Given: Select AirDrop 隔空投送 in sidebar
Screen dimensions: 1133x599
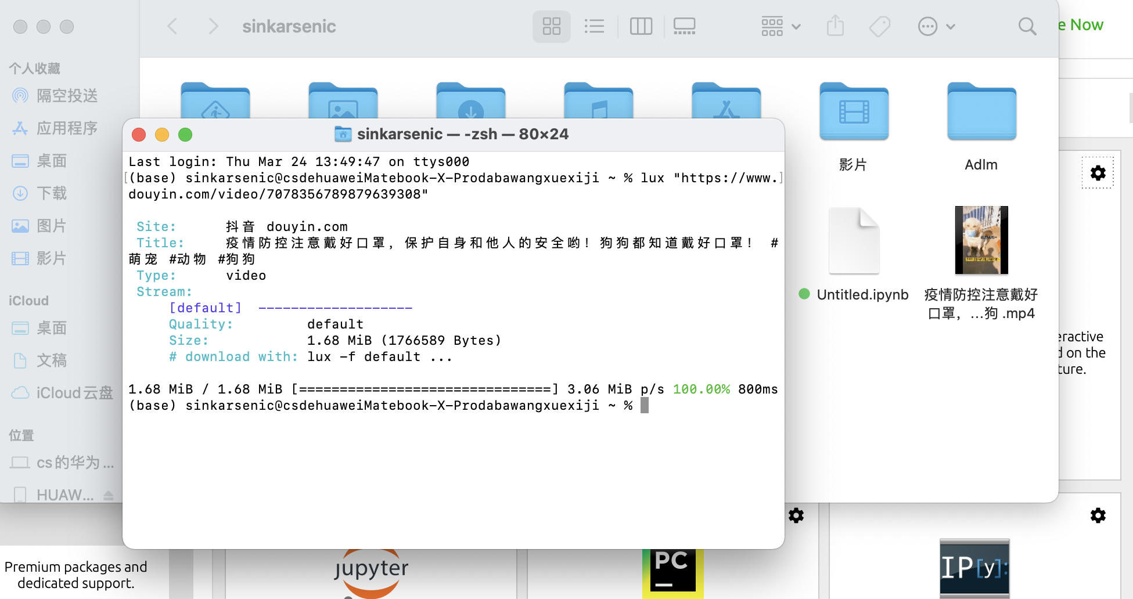Looking at the screenshot, I should 55,96.
